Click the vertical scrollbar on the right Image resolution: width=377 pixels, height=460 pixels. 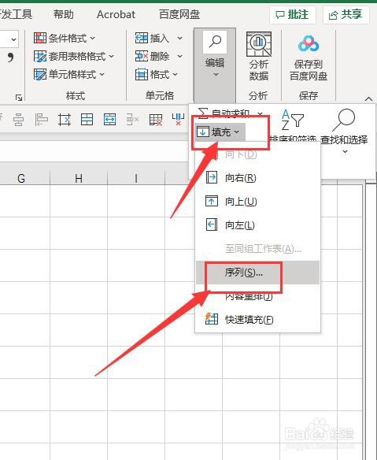371,321
